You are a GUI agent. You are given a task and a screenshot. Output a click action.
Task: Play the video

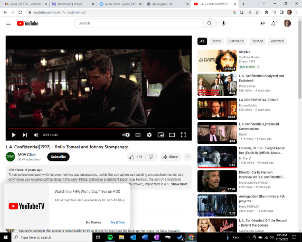point(14,135)
